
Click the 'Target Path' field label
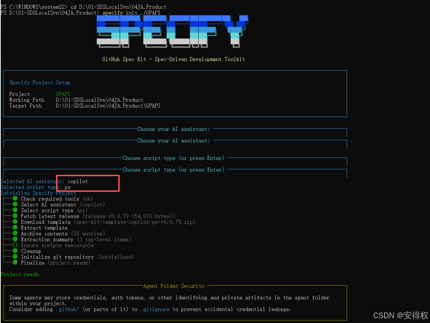(25, 106)
